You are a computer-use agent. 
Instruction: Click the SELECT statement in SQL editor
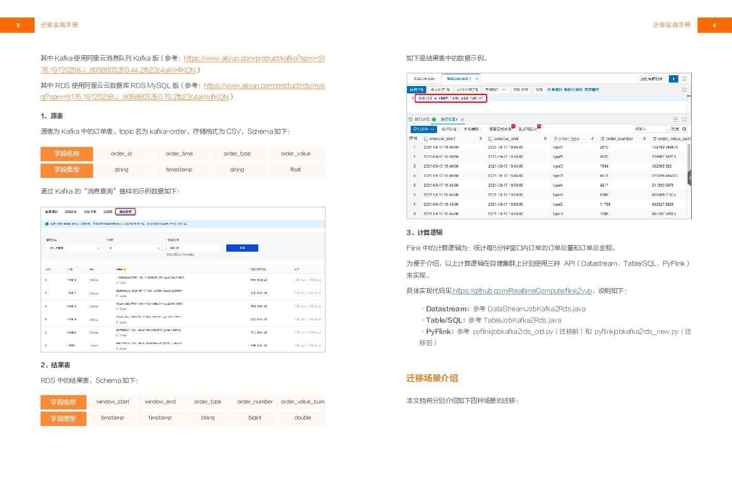450,98
